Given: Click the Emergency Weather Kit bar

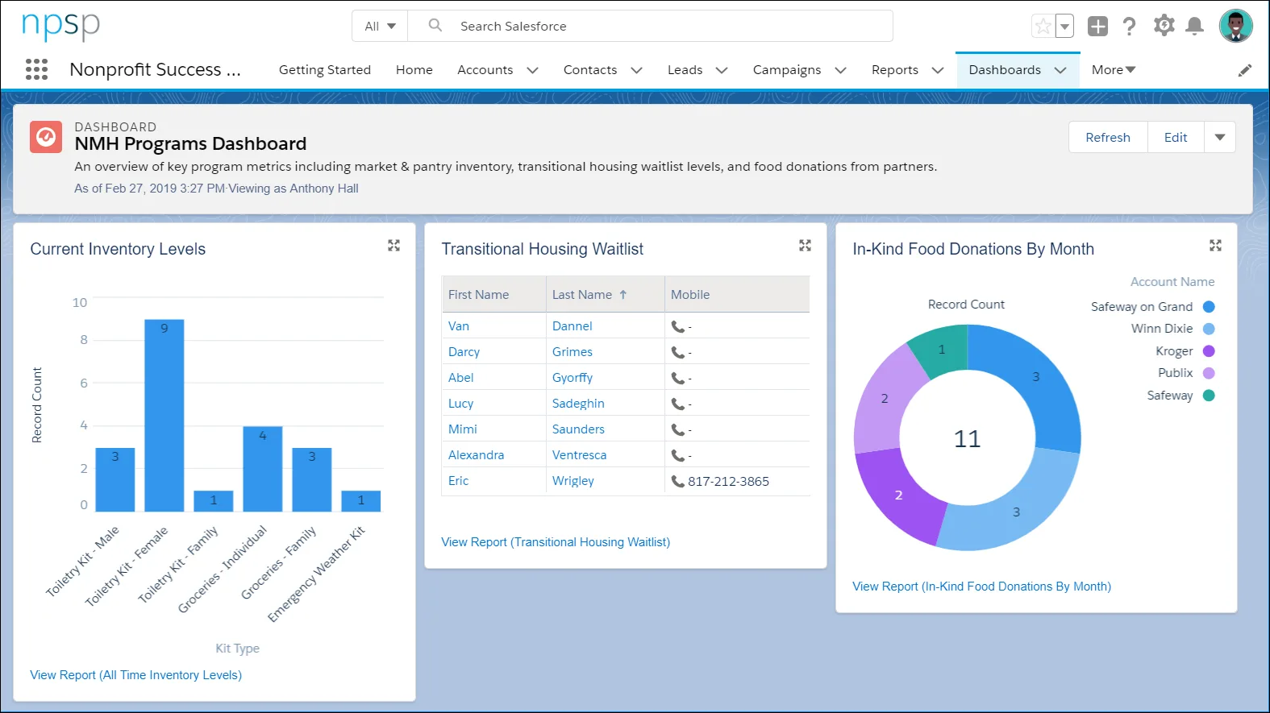Looking at the screenshot, I should [361, 501].
